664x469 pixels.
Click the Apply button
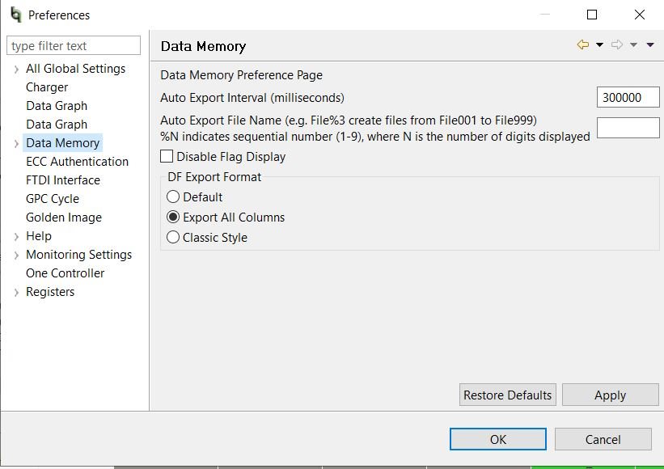pyautogui.click(x=611, y=395)
